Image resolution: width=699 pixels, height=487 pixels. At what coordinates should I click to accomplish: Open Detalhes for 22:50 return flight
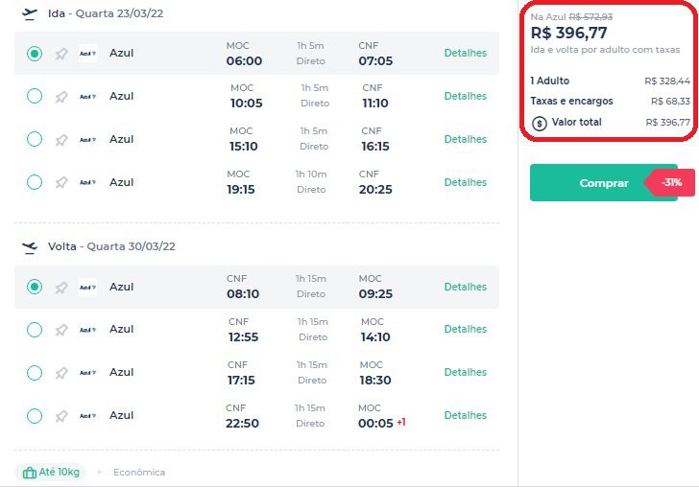pos(465,416)
